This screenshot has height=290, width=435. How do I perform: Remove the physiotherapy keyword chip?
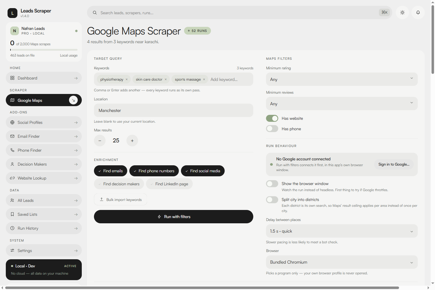tap(127, 79)
